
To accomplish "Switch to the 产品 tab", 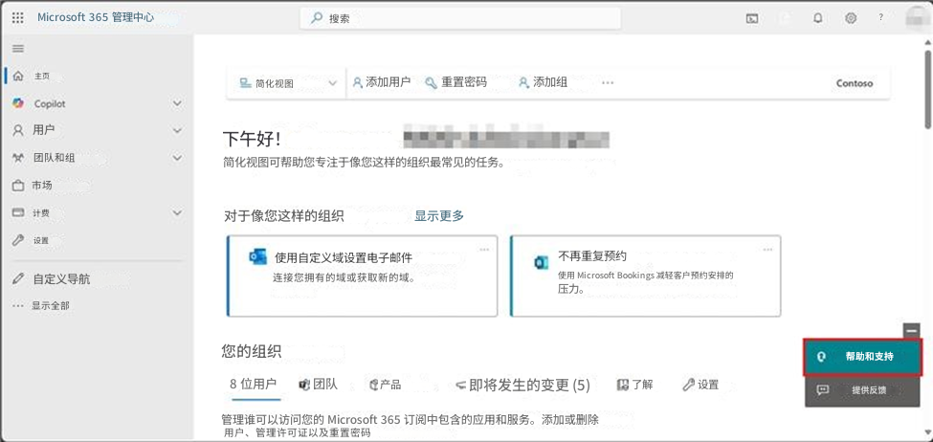I will coord(385,385).
